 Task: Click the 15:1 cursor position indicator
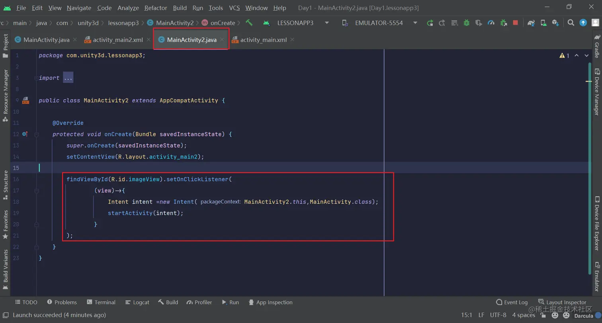(467, 315)
